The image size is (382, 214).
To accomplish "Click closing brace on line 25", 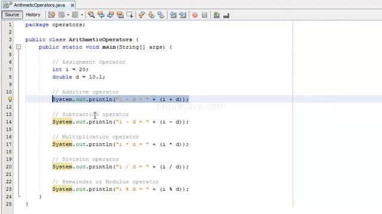I will click(x=27, y=204).
